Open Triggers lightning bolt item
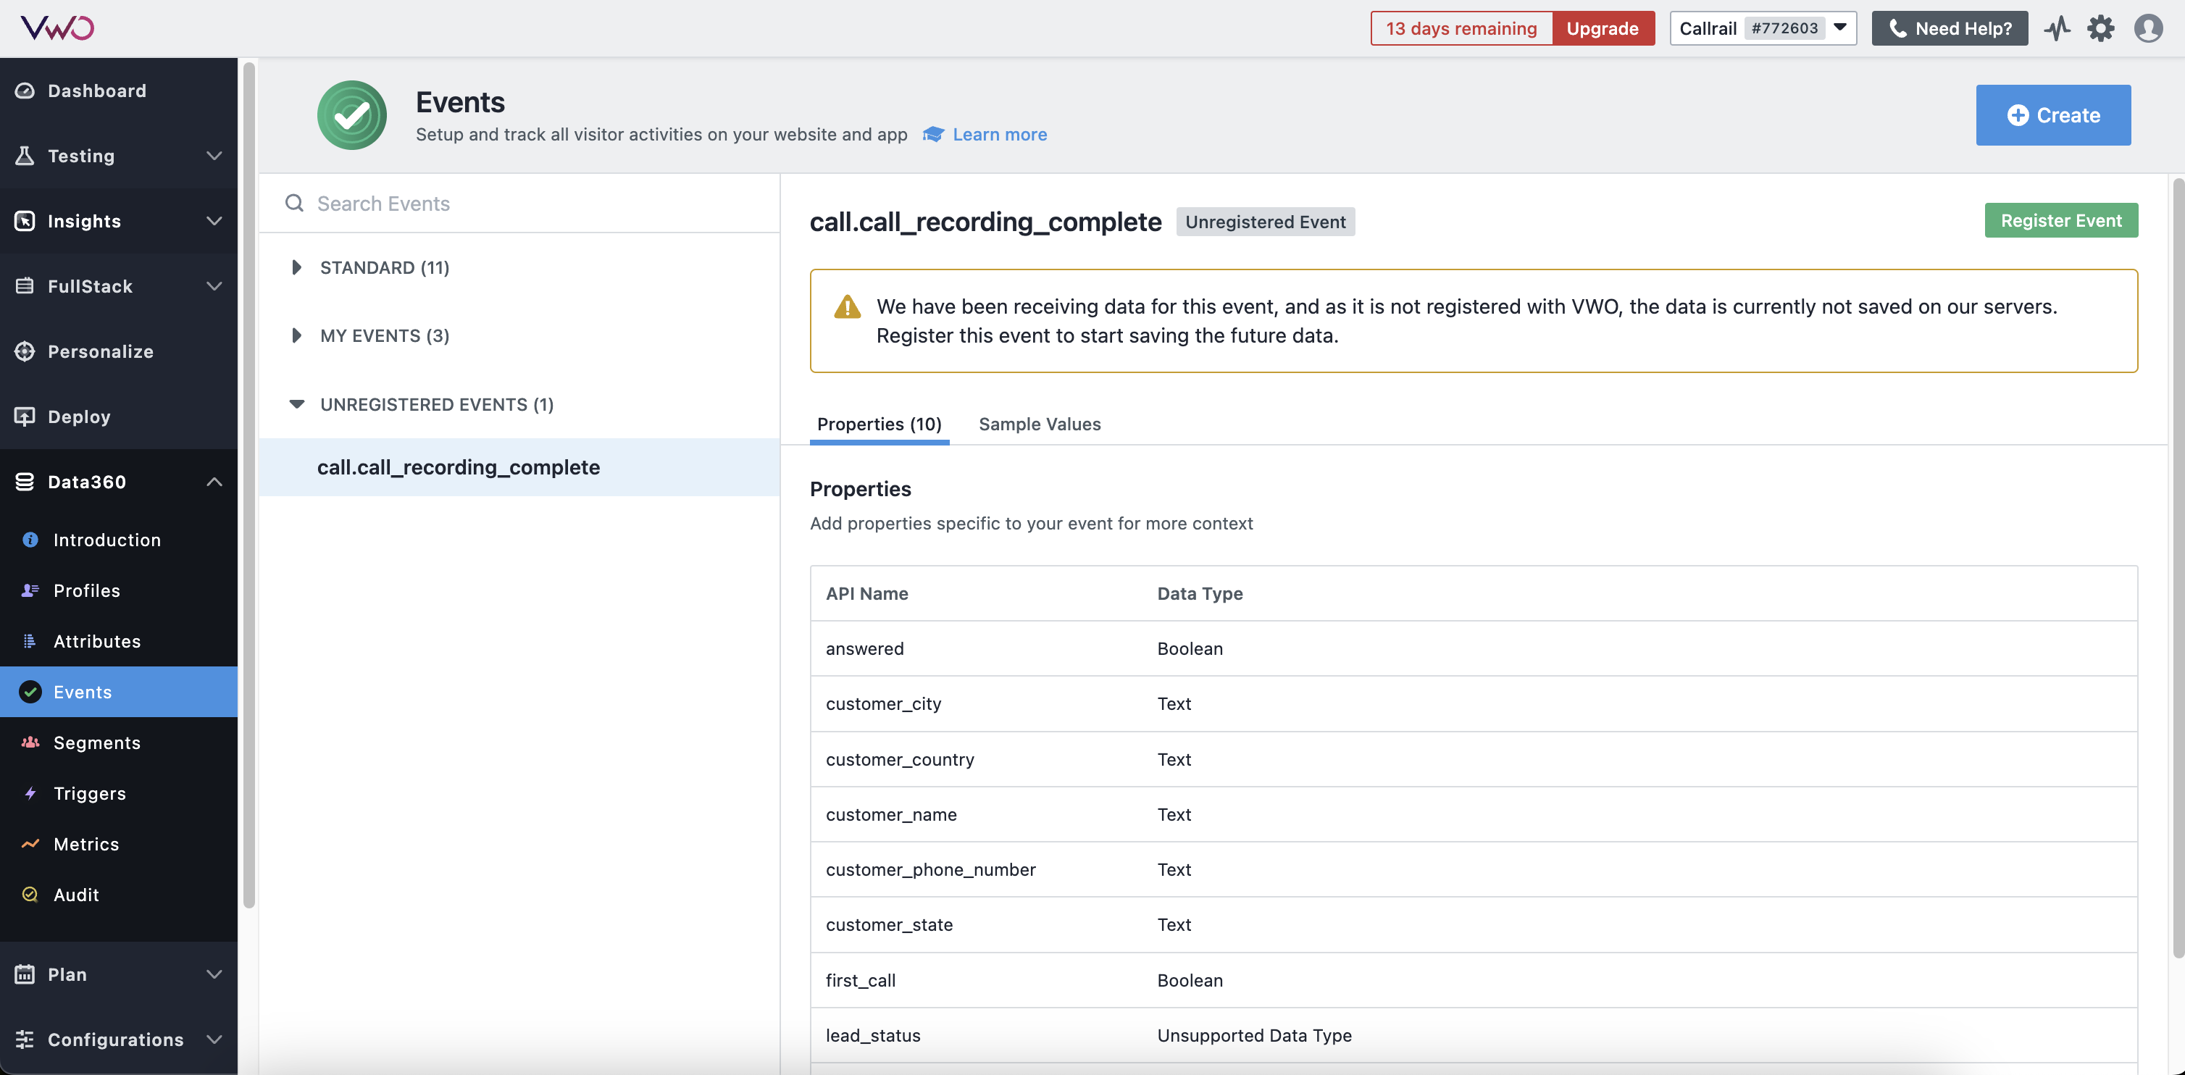 point(89,792)
